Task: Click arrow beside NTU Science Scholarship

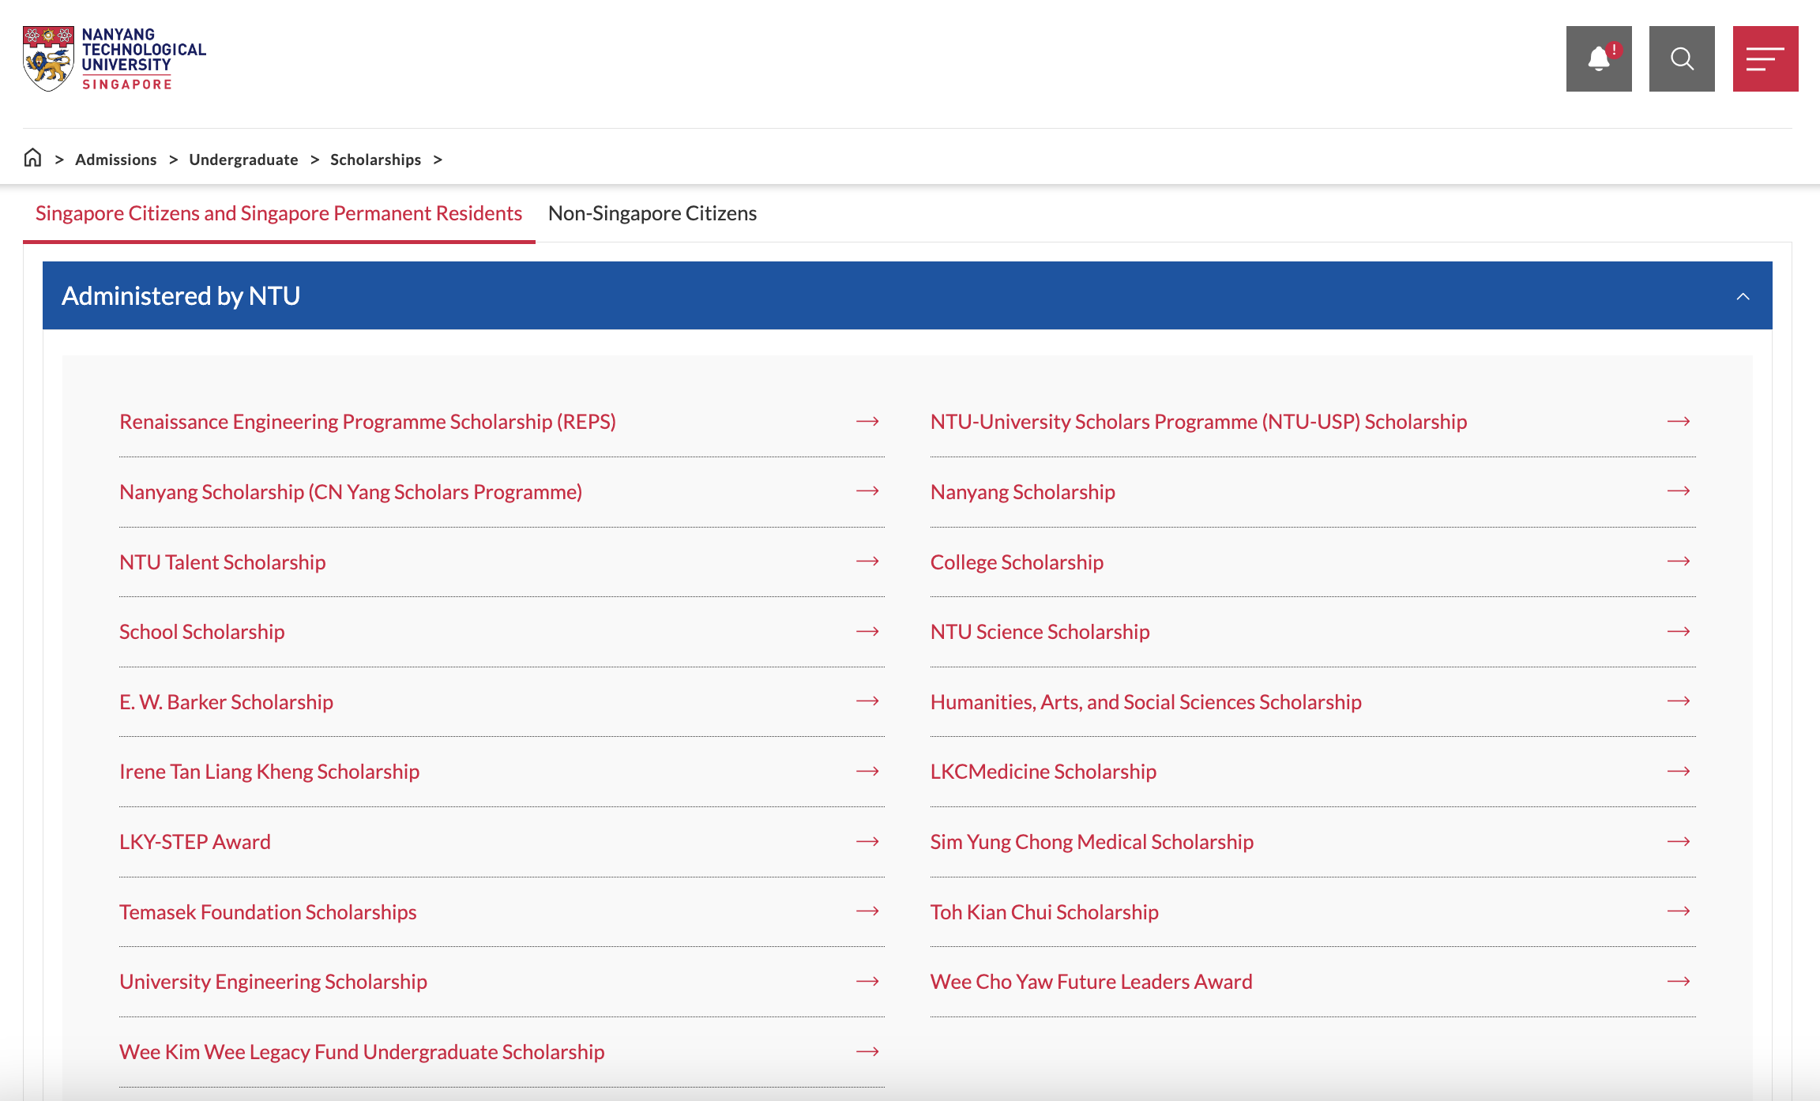Action: point(1679,631)
